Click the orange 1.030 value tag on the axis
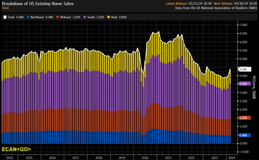 coord(244,118)
